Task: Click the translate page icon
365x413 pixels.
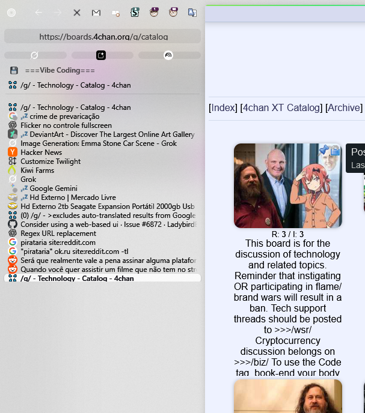Action: 192,13
